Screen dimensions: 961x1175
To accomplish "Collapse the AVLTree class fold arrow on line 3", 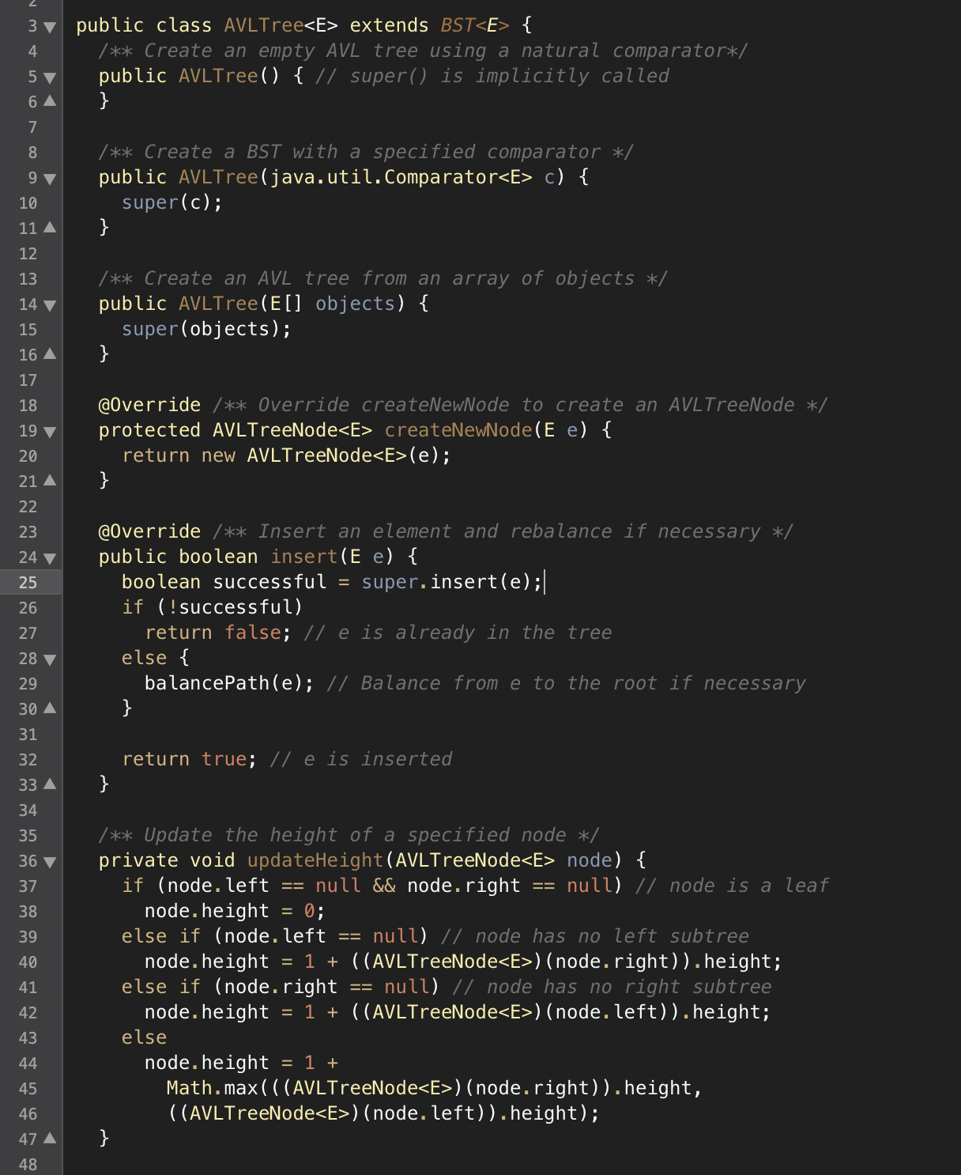I will pyautogui.click(x=49, y=25).
